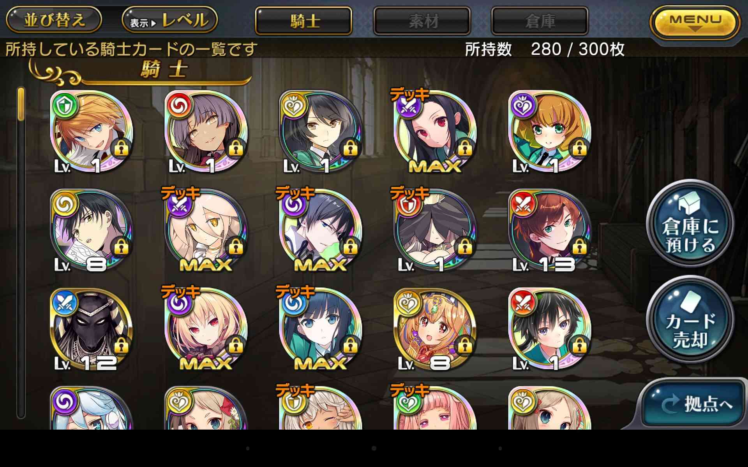Click the 倉庫に預ける round button
The height and width of the screenshot is (467, 748).
point(690,223)
